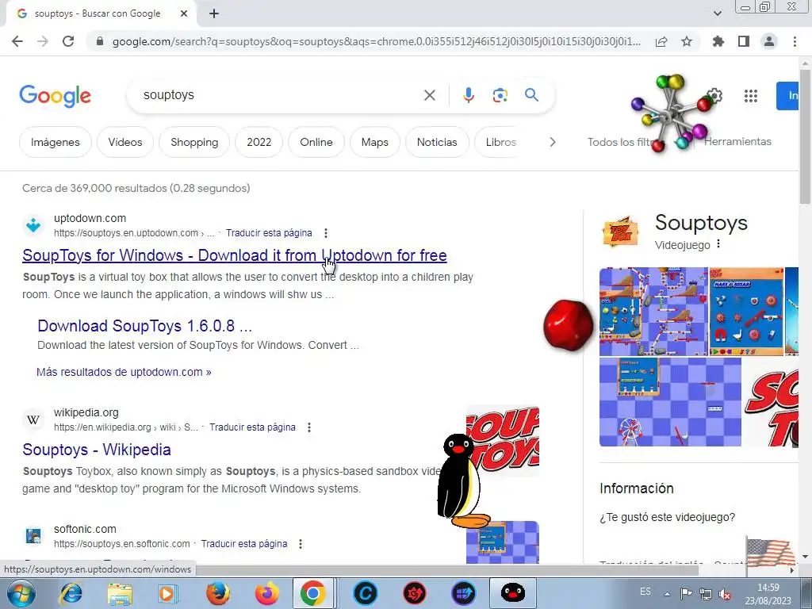
Task: Open Ferris wheel screenshot thumbnail
Action: click(x=670, y=402)
